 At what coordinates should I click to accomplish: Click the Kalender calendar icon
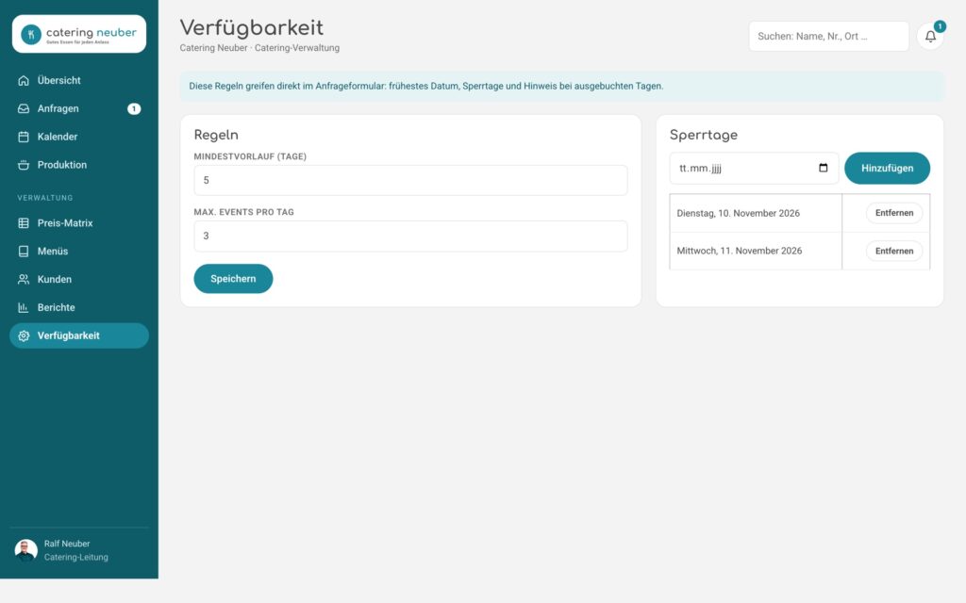(24, 137)
